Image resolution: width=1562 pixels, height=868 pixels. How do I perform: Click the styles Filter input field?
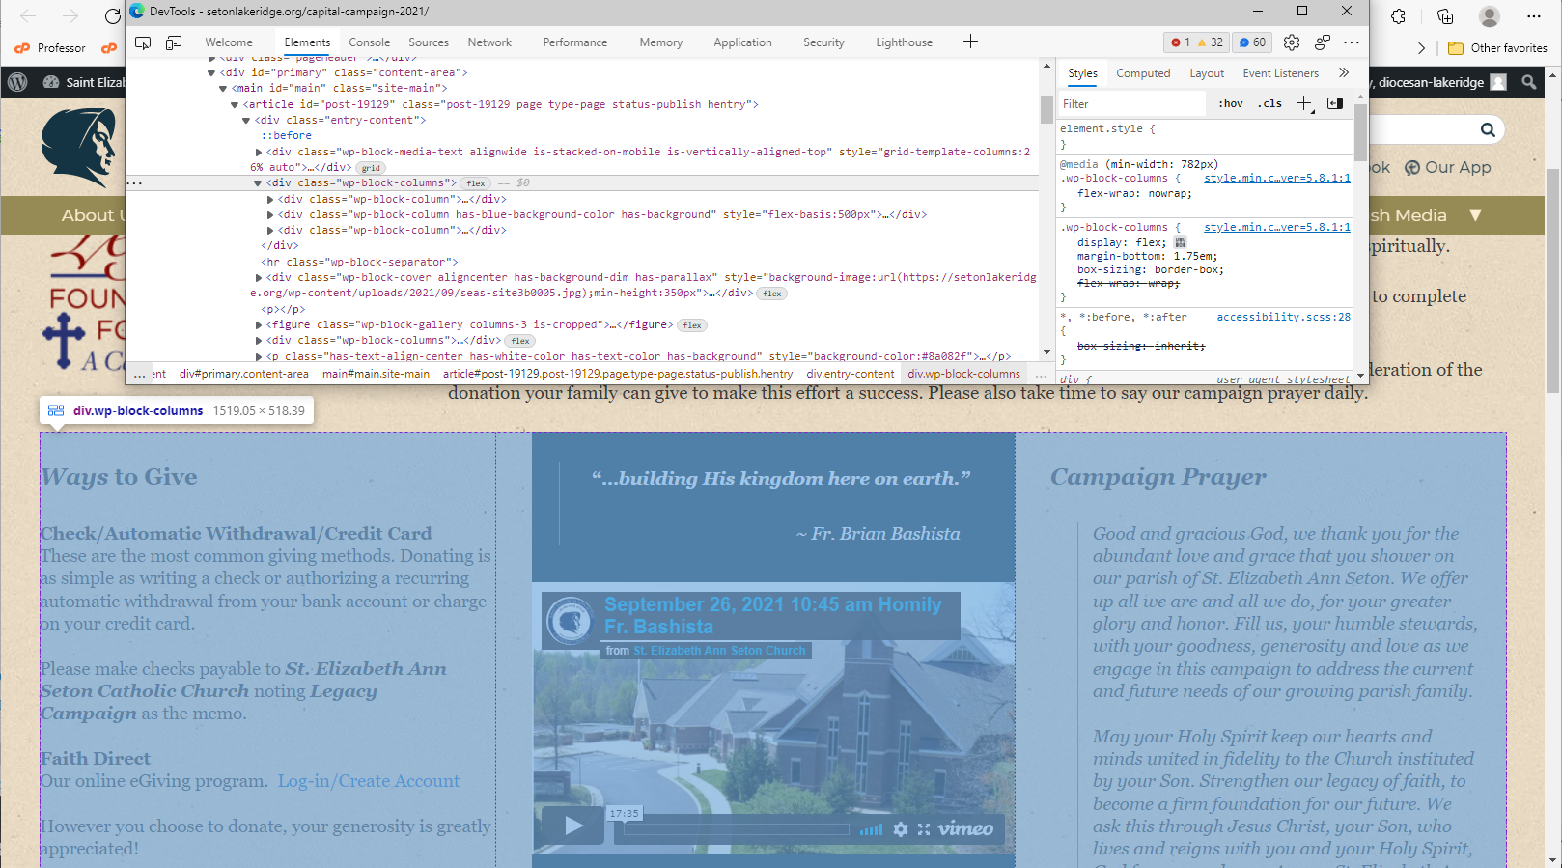[x=1131, y=104]
